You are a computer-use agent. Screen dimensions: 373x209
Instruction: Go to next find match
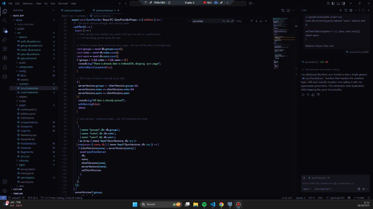pos(256,21)
